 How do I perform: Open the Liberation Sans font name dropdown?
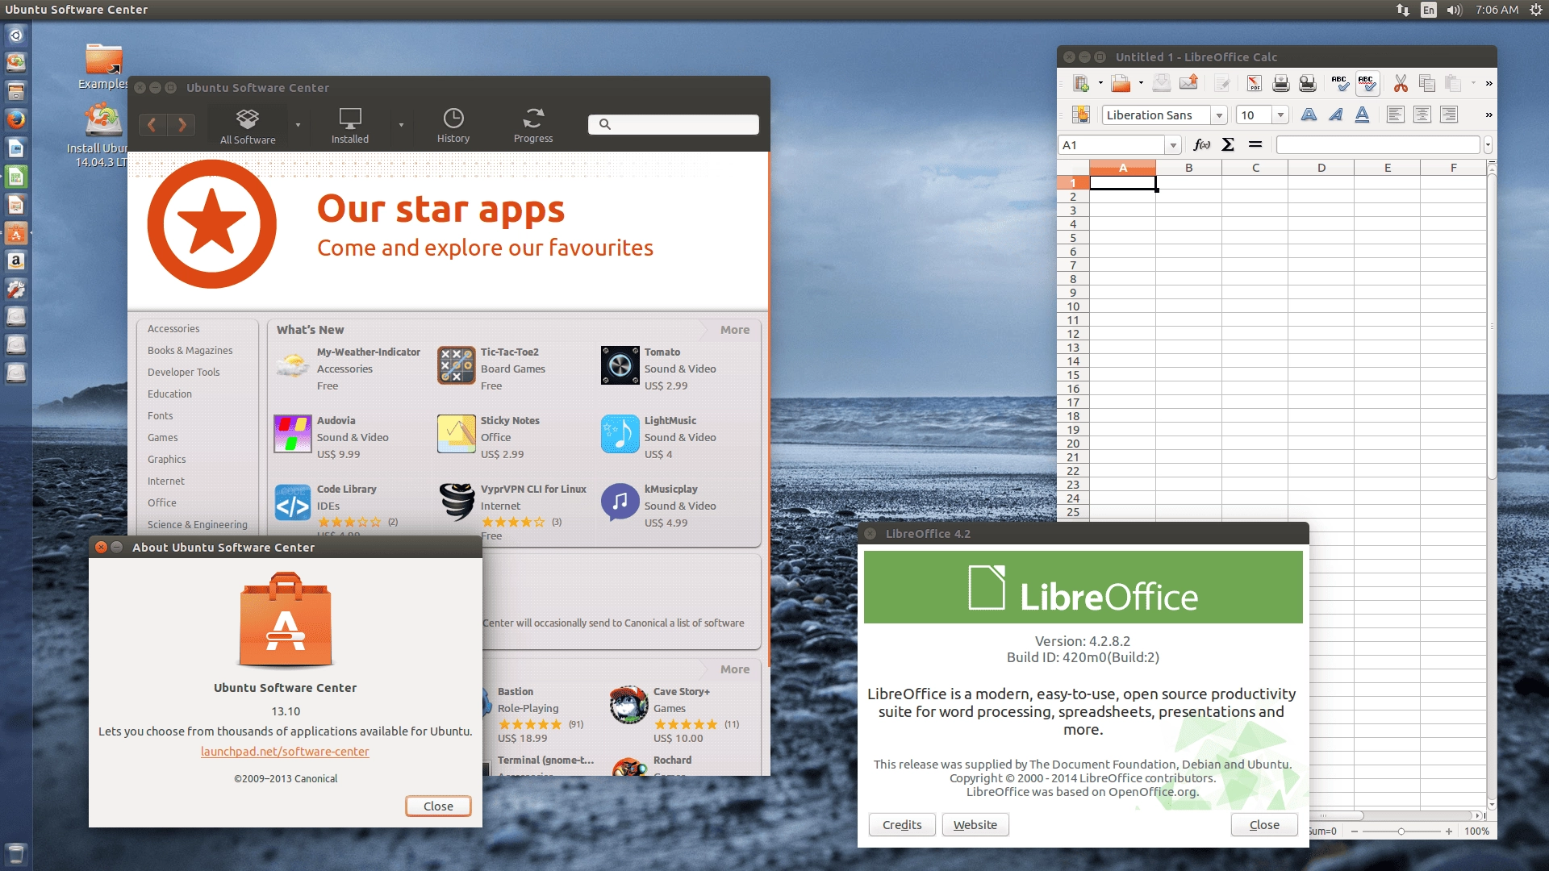1219,115
